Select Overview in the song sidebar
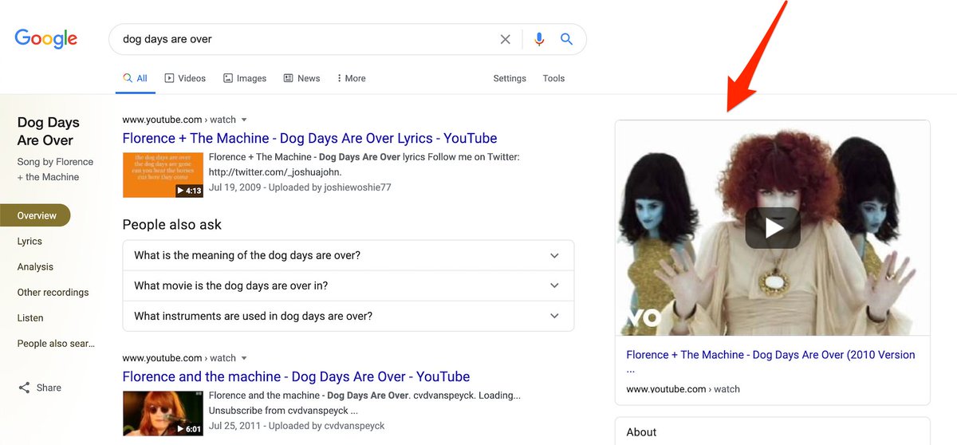Viewport: 957px width, 445px height. pos(35,215)
